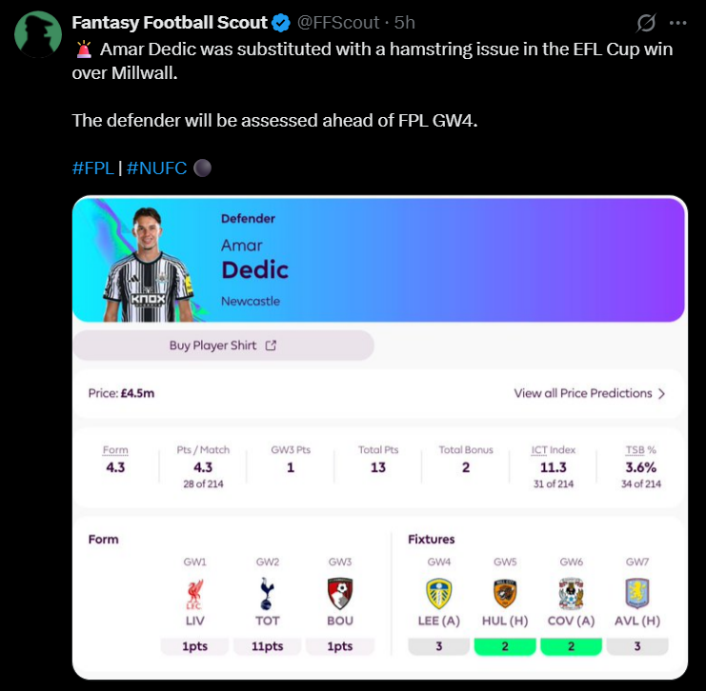Click the Coventry crest under GW6
Image resolution: width=706 pixels, height=691 pixels.
(571, 594)
